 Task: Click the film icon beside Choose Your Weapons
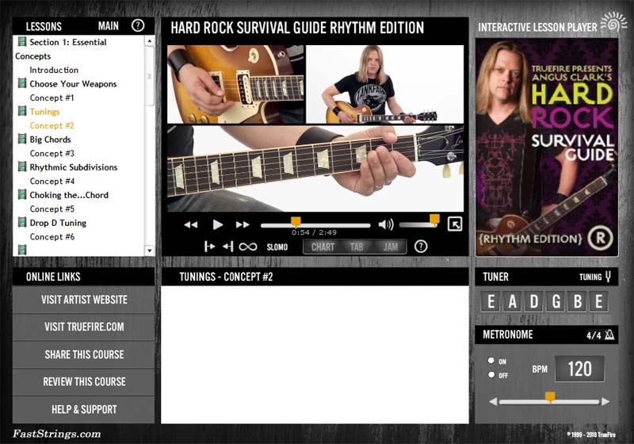coord(22,83)
